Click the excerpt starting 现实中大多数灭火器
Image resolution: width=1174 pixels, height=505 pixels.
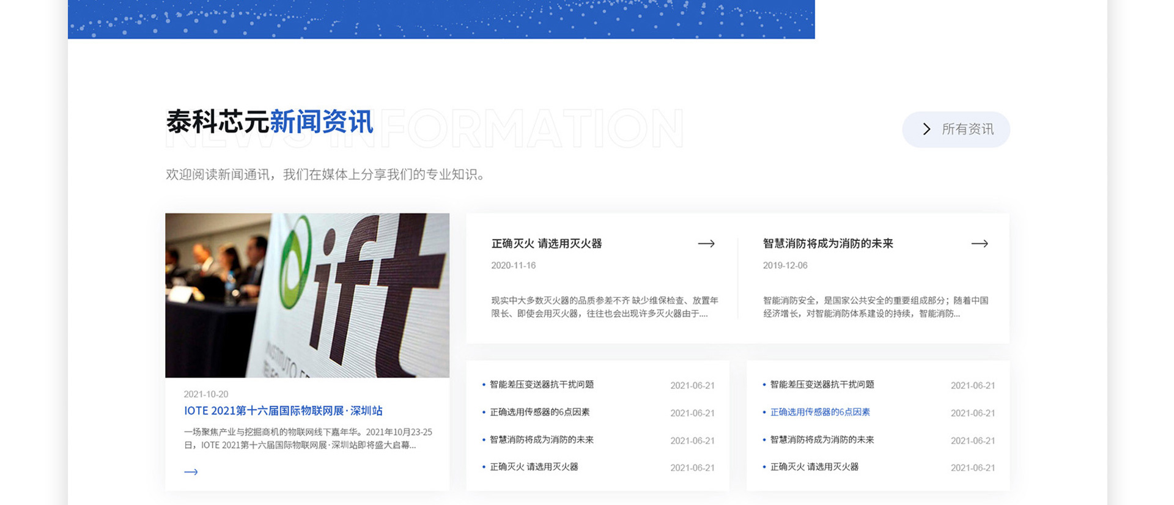pyautogui.click(x=604, y=307)
